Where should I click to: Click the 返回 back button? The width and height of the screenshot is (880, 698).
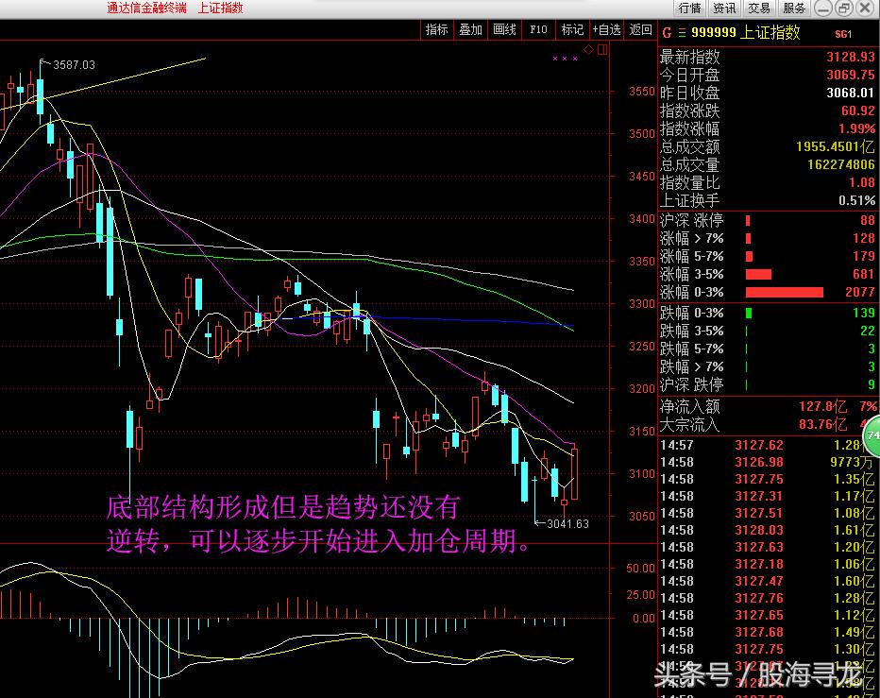(x=640, y=30)
